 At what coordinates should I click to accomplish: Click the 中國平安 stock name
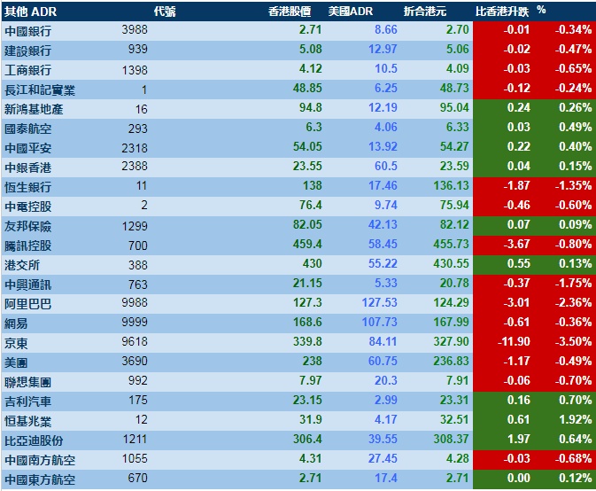[27, 148]
